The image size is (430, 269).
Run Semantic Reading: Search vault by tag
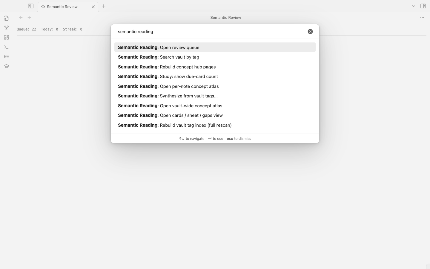pyautogui.click(x=215, y=57)
